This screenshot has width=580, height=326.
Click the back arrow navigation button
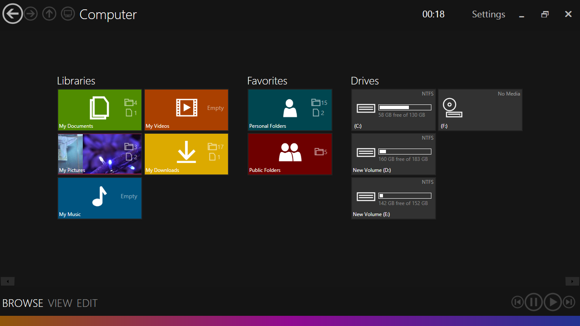(13, 14)
